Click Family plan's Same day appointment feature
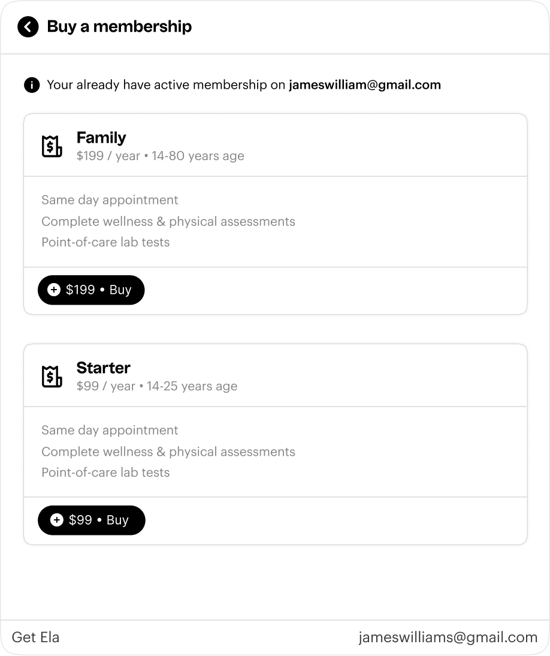This screenshot has width=550, height=656. click(110, 200)
